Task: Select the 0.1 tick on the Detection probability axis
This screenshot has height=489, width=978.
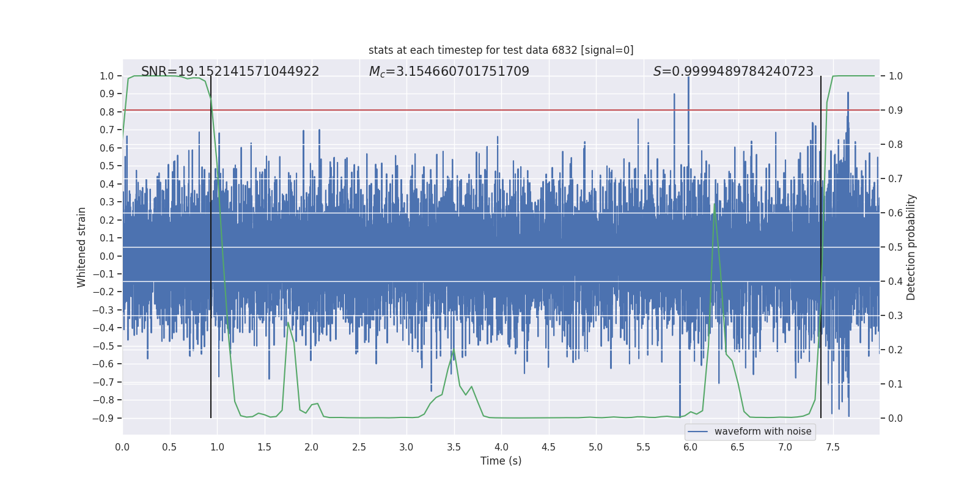Action: point(895,384)
